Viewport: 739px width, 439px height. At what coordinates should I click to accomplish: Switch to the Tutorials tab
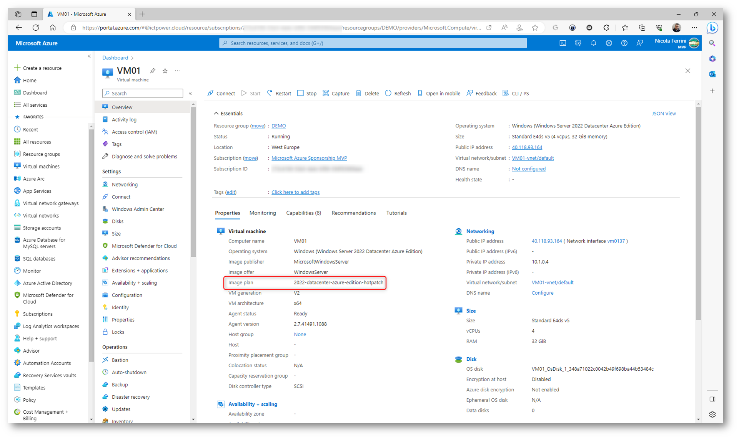pyautogui.click(x=396, y=213)
